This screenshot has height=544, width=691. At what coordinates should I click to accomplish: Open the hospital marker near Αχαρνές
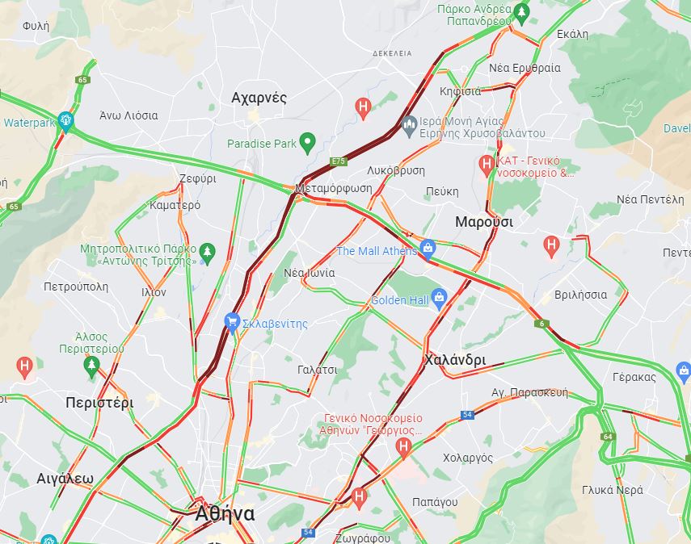[x=363, y=108]
